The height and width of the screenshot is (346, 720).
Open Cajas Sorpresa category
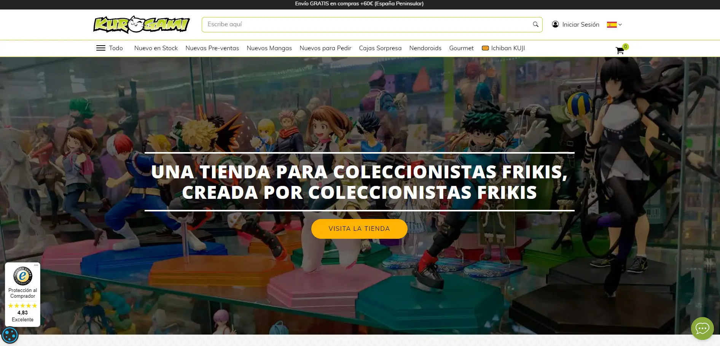[x=380, y=48]
